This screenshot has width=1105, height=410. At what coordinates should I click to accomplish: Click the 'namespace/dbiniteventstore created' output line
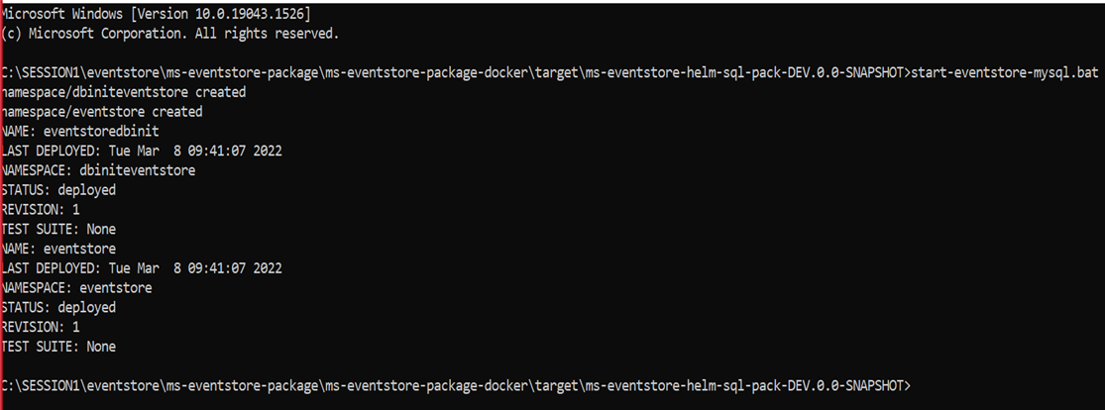(x=123, y=92)
